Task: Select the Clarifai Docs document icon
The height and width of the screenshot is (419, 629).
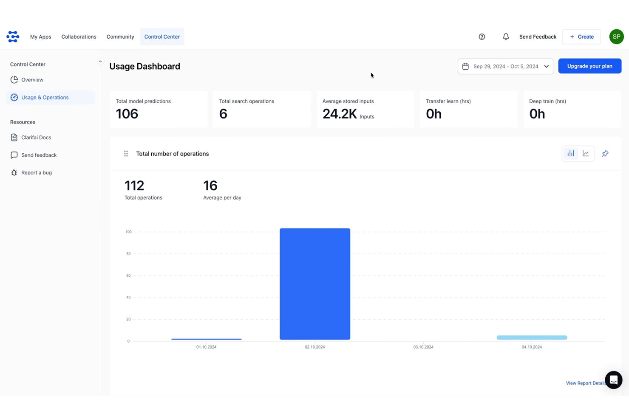Action: 14,137
